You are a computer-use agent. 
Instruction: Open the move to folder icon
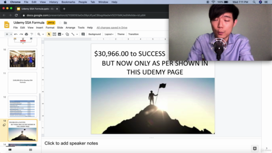[65, 23]
